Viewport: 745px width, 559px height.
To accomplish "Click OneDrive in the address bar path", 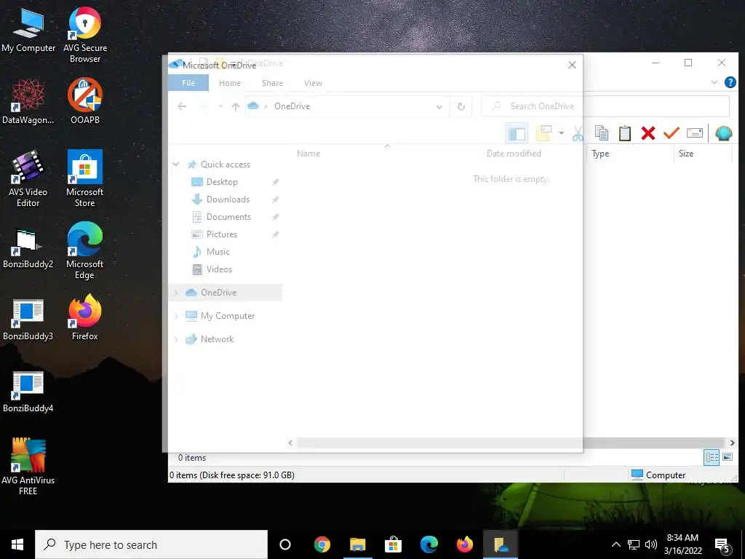I will [292, 106].
